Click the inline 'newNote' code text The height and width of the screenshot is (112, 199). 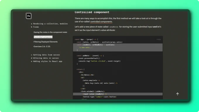[114, 27]
